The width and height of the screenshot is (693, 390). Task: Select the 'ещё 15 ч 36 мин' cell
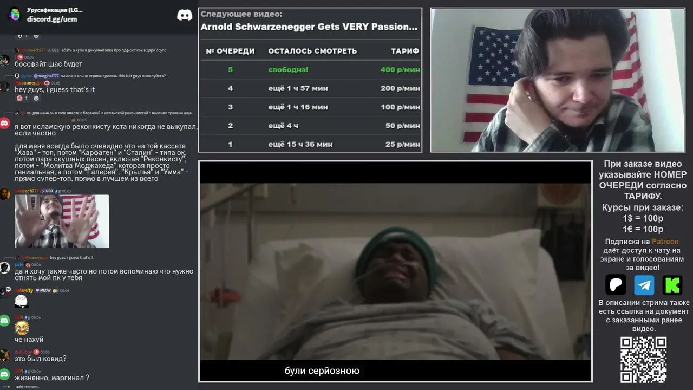(x=300, y=145)
